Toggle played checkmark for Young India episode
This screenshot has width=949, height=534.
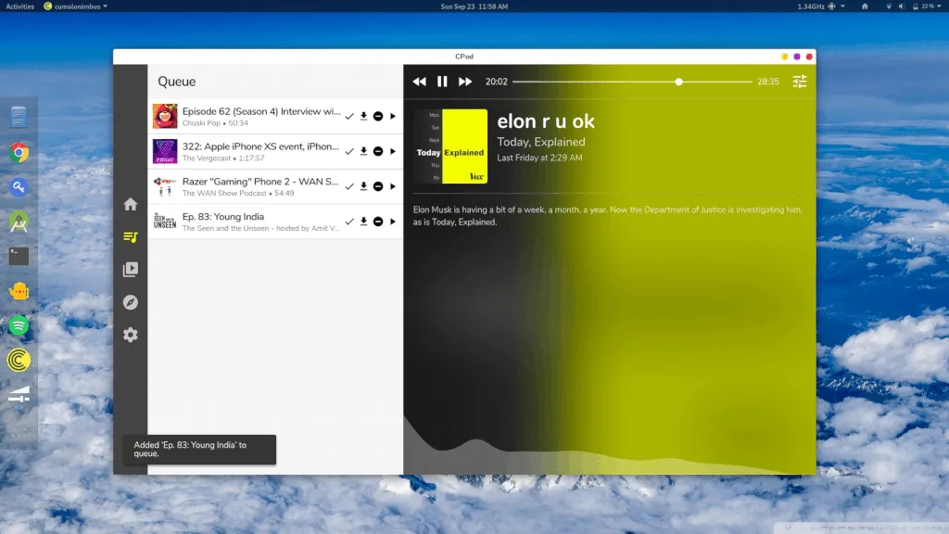pos(349,222)
